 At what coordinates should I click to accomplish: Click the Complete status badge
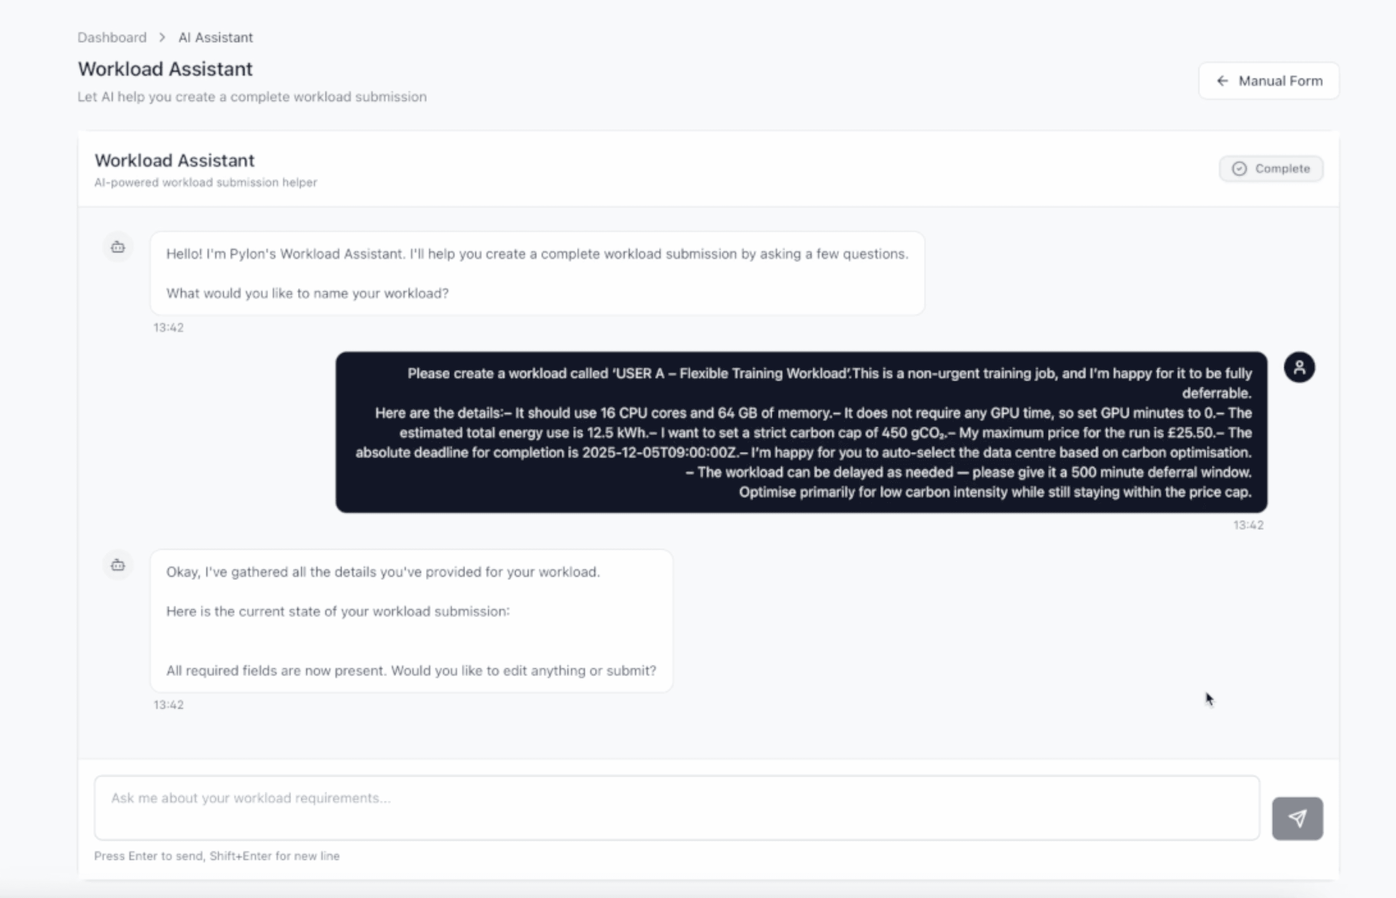point(1270,169)
